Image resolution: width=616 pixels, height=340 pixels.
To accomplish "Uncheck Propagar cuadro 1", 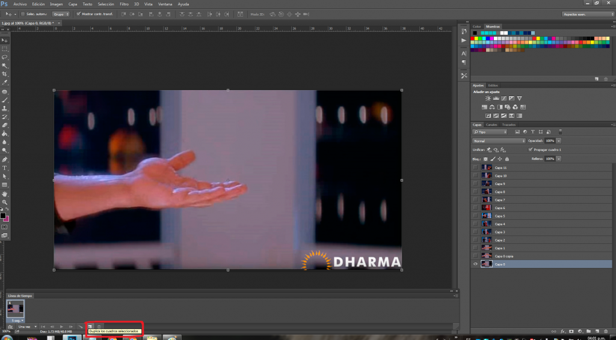I will click(x=531, y=150).
